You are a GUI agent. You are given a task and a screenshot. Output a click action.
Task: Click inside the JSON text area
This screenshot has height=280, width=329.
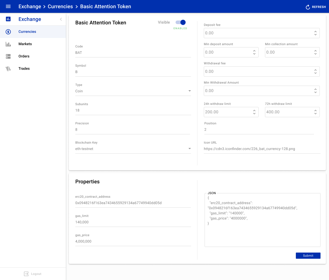point(262,221)
